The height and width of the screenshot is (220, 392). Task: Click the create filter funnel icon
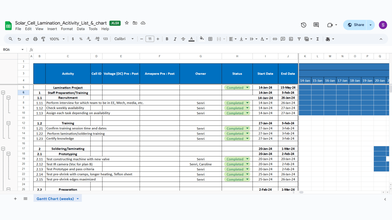pos(299,39)
